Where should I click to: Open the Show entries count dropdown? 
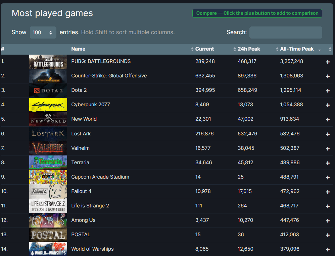(43, 33)
